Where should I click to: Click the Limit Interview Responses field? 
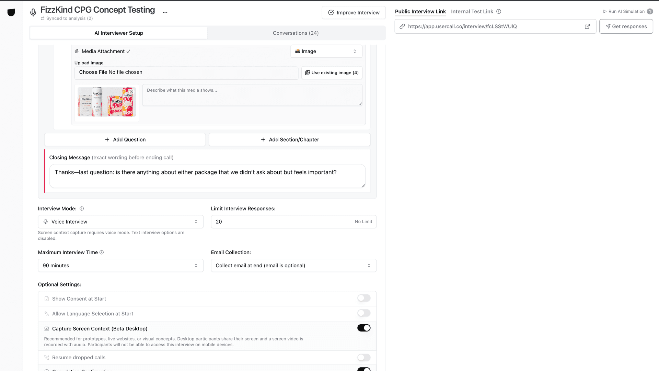pyautogui.click(x=294, y=222)
